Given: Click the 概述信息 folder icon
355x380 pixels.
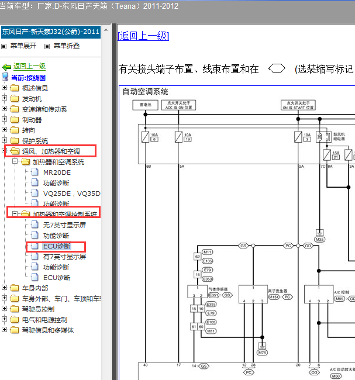Looking at the screenshot, I should coord(15,88).
